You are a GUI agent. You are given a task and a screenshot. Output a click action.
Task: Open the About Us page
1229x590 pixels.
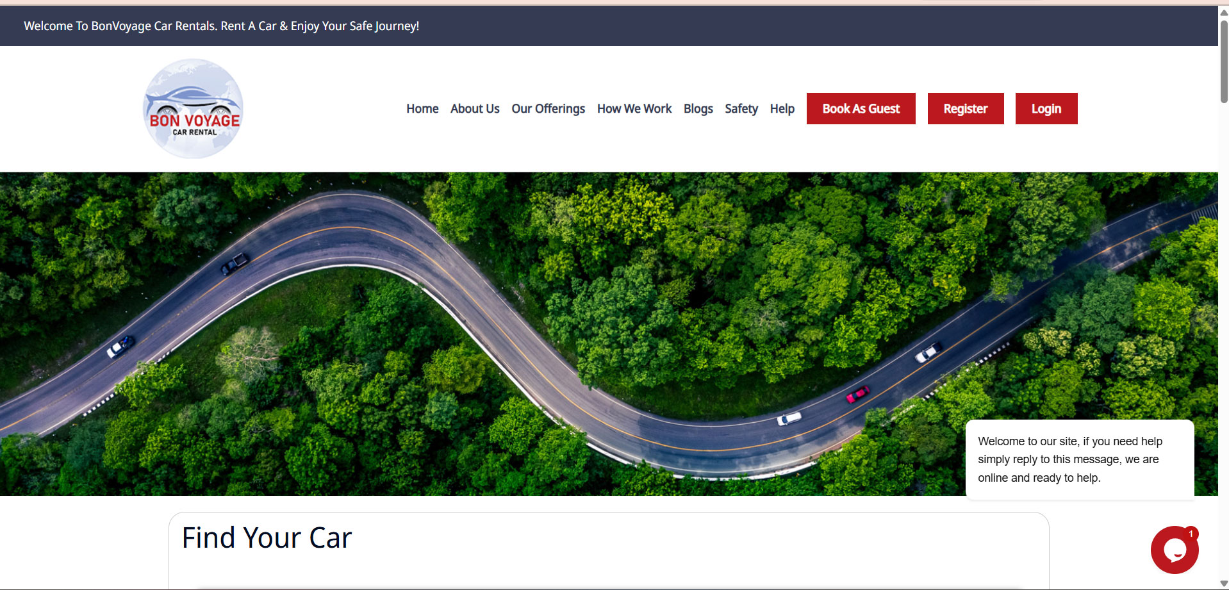point(474,108)
